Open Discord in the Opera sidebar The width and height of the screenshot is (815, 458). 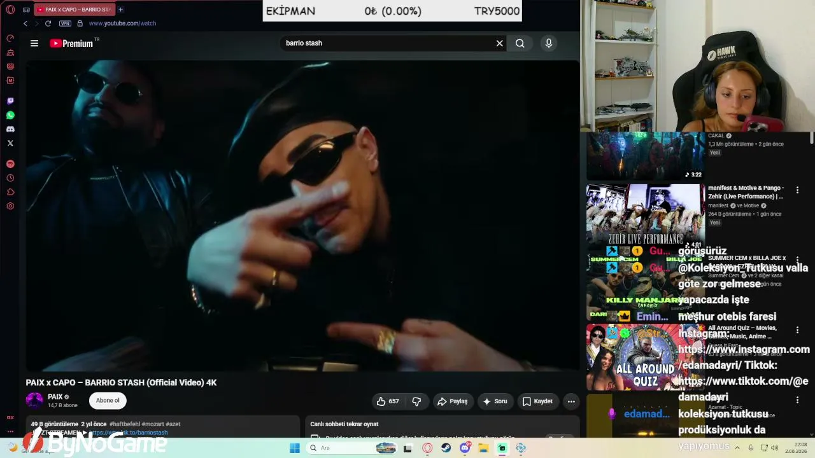pyautogui.click(x=10, y=129)
